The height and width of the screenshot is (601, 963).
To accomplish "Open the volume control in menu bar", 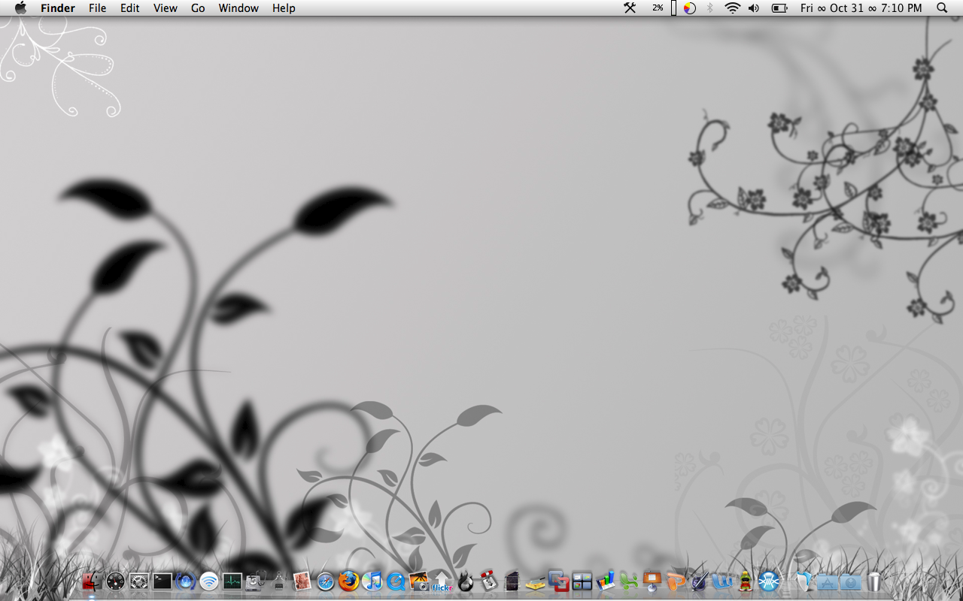I will pyautogui.click(x=754, y=8).
